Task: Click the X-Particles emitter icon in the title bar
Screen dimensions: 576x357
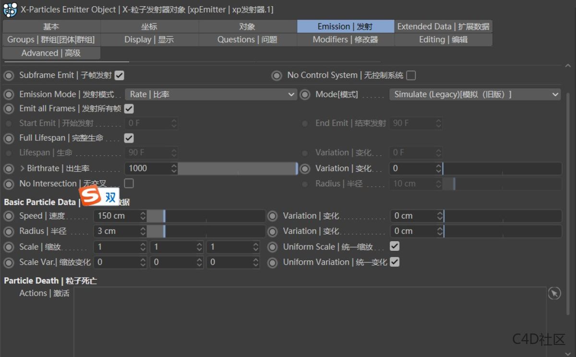Action: (x=10, y=10)
